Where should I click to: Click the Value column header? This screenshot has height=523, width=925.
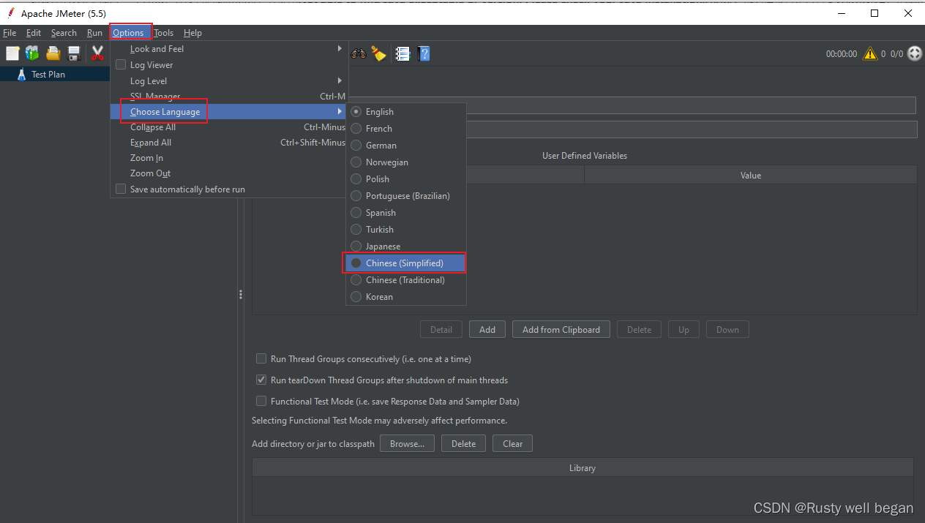pos(751,176)
